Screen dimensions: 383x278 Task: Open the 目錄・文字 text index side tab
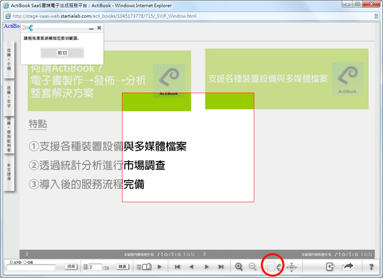click(x=9, y=97)
